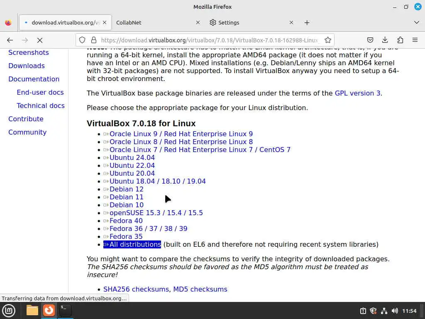Click the forward navigation arrow

point(25,40)
